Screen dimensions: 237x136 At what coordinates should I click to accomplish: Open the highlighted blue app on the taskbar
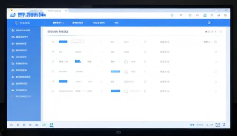coord(51,125)
